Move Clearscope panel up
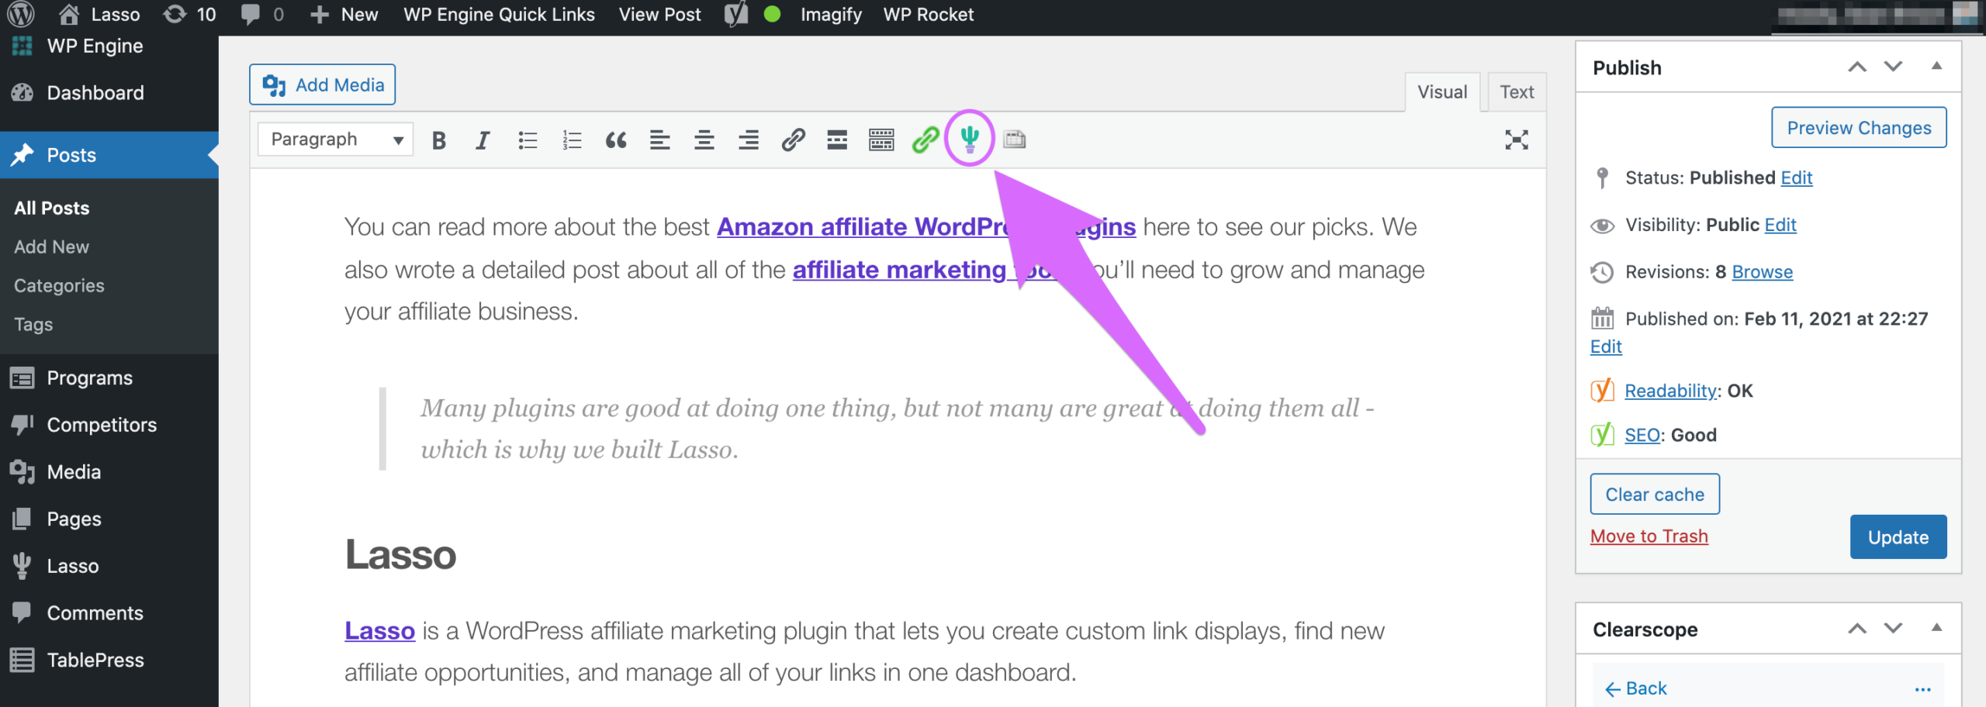 pyautogui.click(x=1856, y=629)
